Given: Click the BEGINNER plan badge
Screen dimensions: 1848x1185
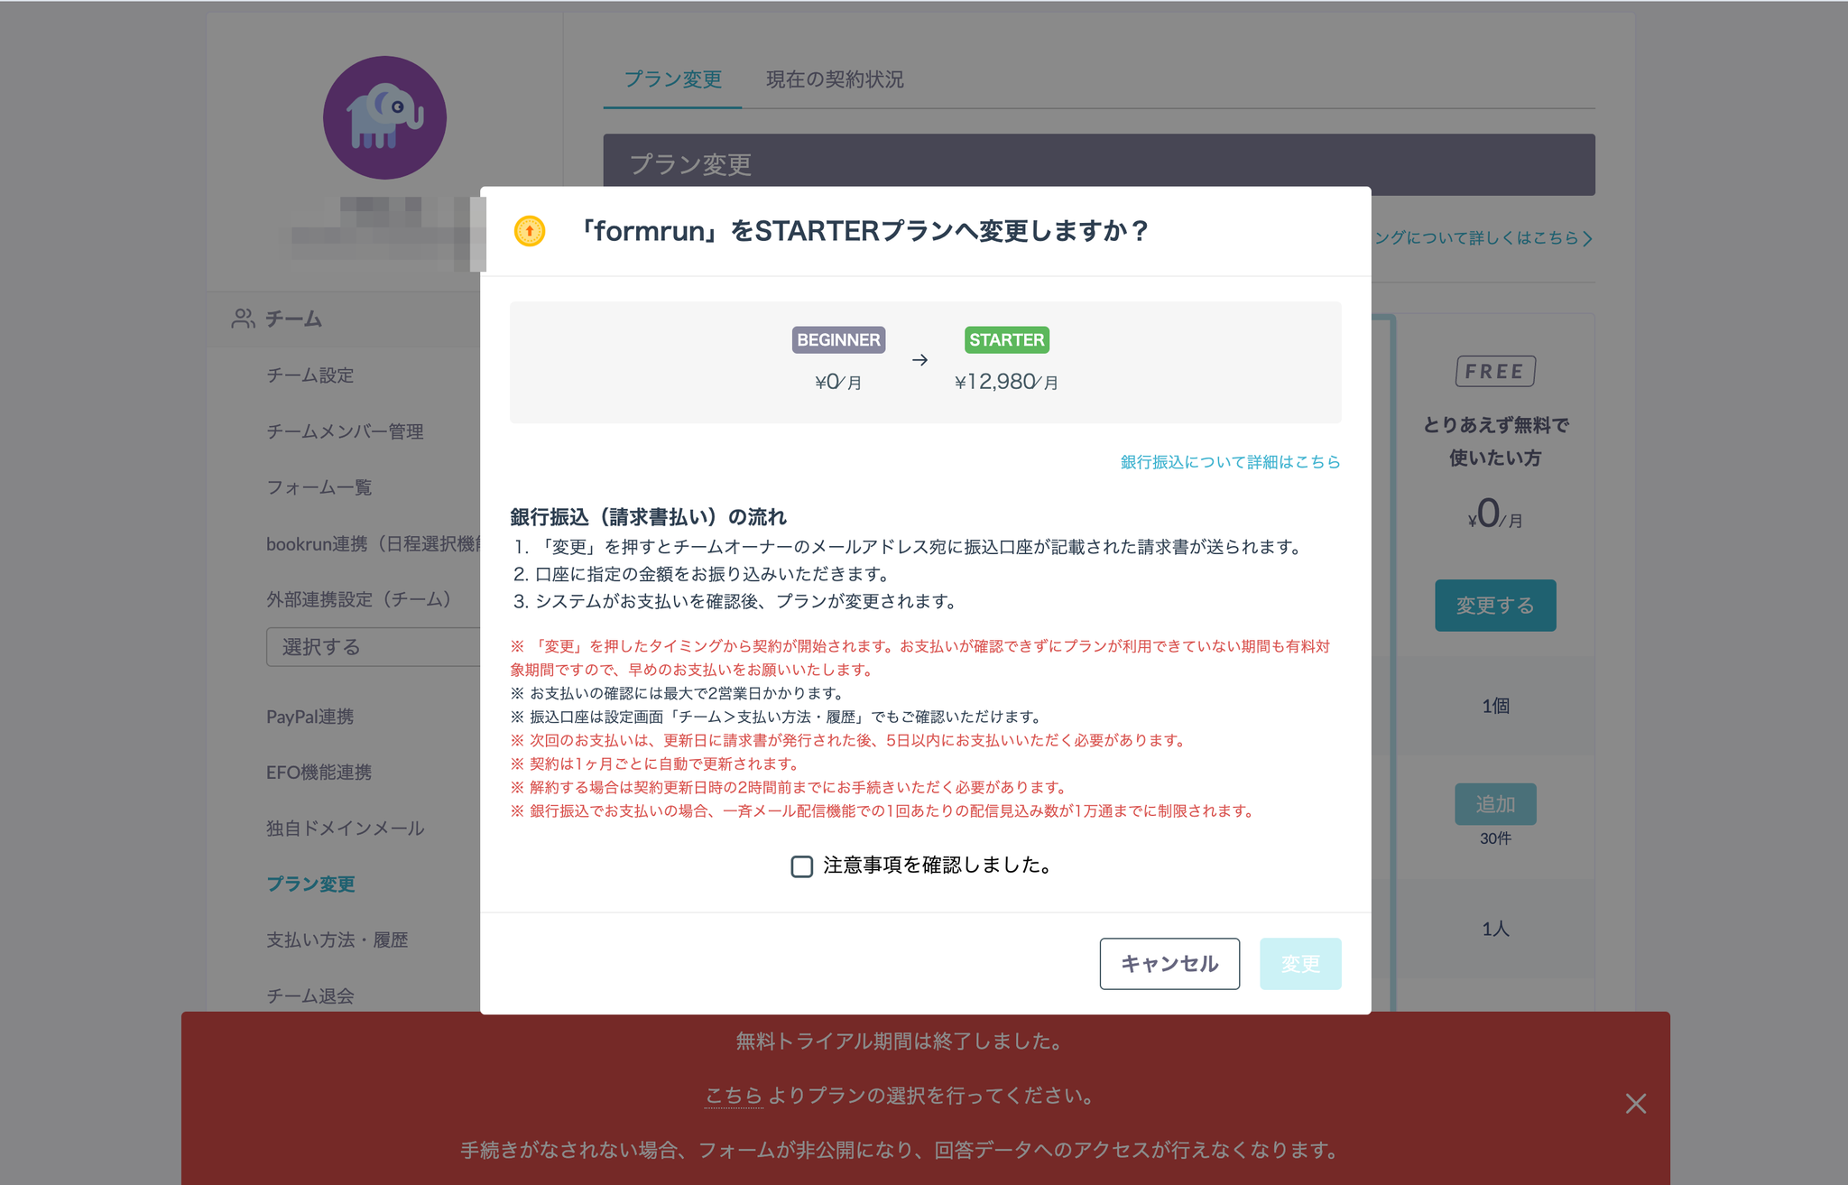Looking at the screenshot, I should click(837, 340).
